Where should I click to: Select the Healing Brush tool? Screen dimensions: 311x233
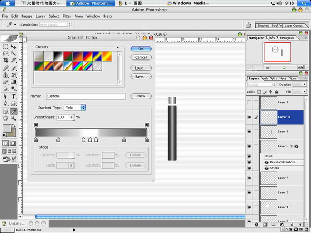5,69
